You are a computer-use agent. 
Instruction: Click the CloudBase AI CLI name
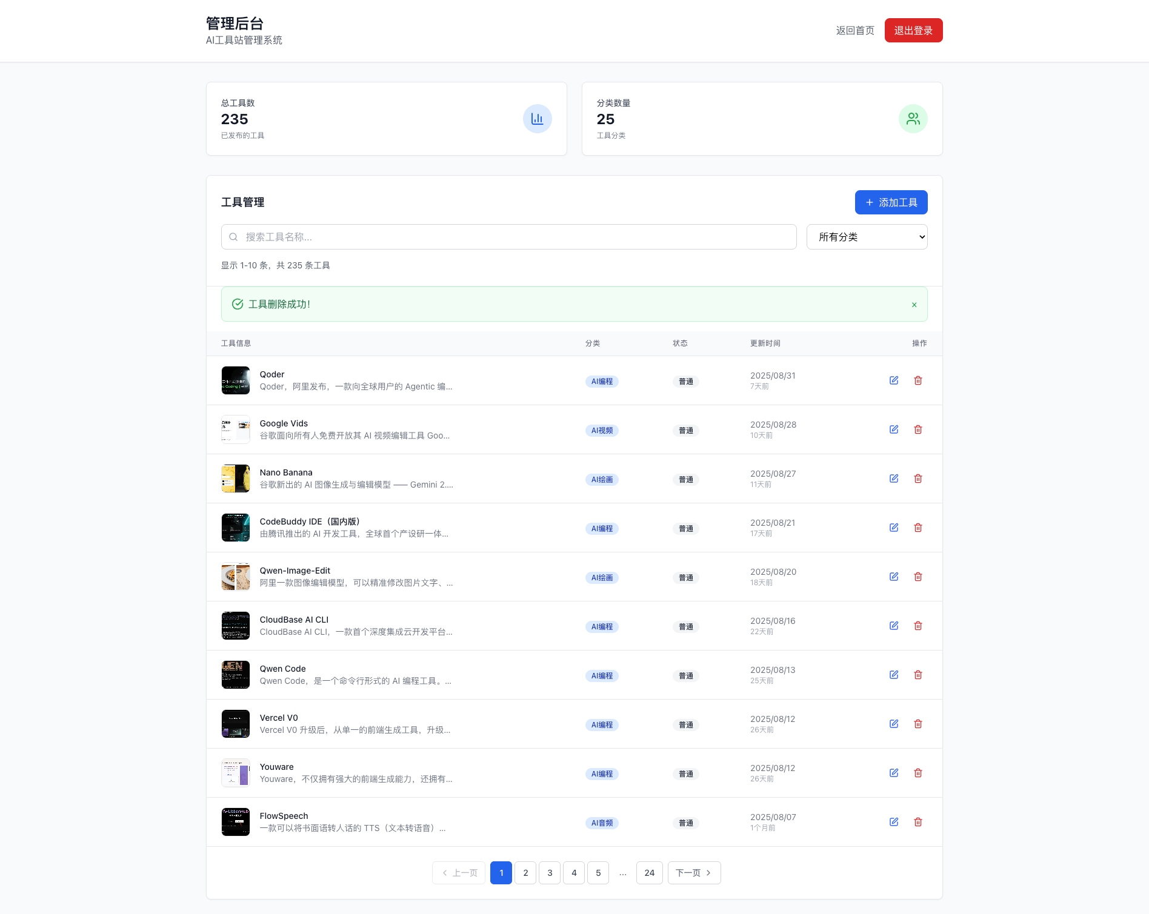294,620
